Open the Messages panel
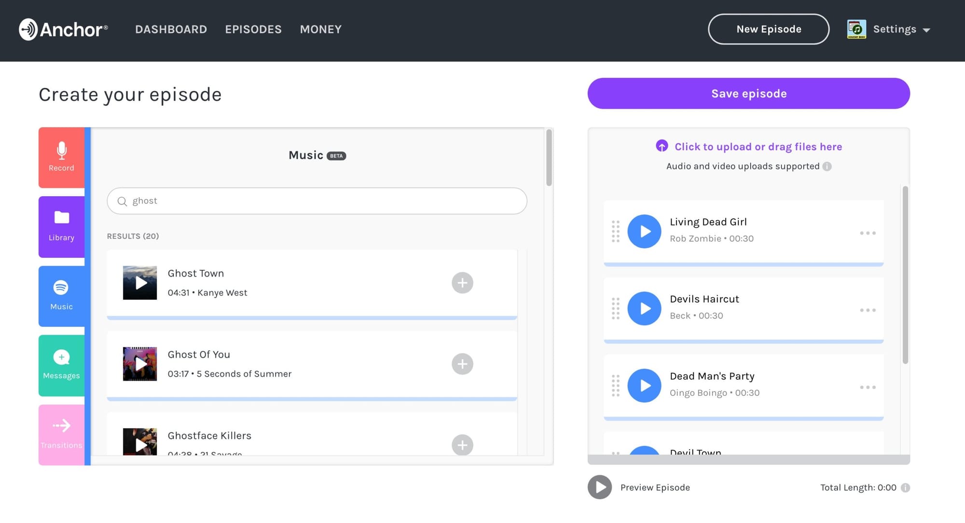965x523 pixels. (x=61, y=365)
